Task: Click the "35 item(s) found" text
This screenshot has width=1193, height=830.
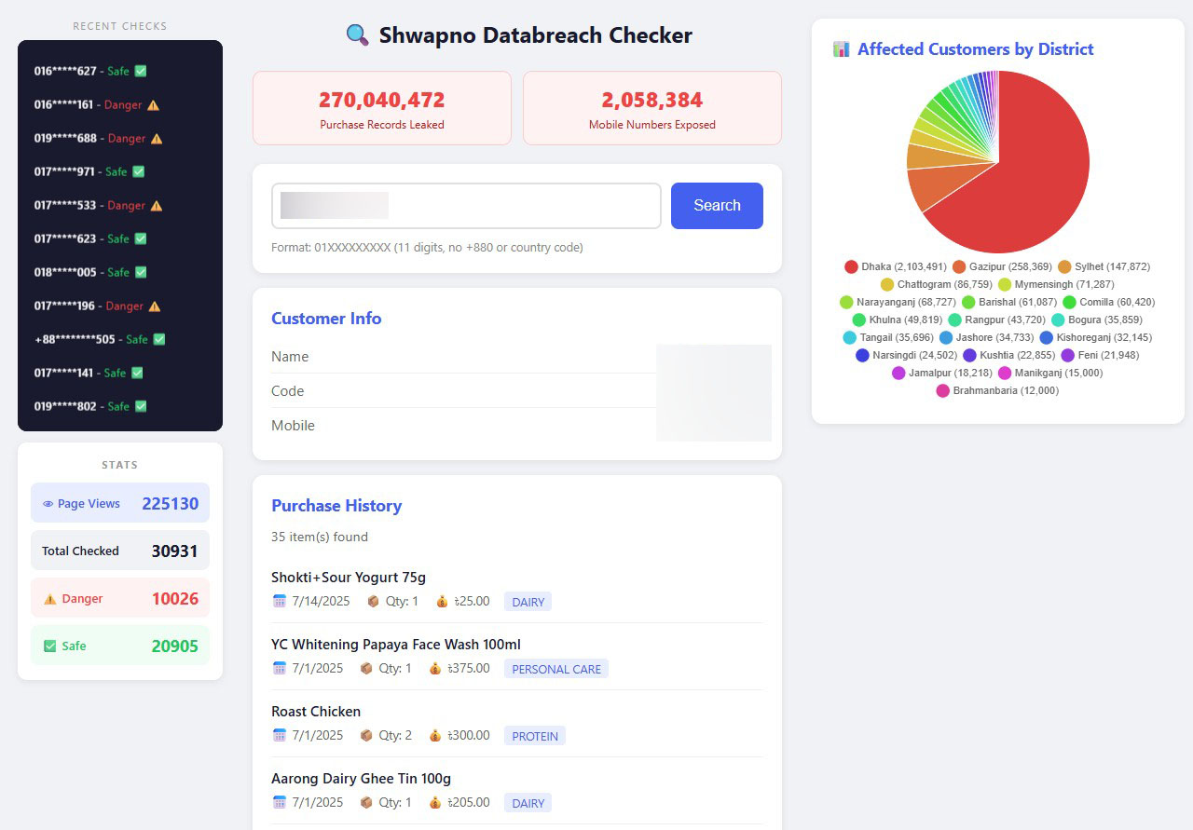Action: 320,537
